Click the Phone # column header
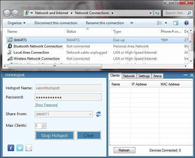The width and height of the screenshot is (195, 158). [170, 32]
